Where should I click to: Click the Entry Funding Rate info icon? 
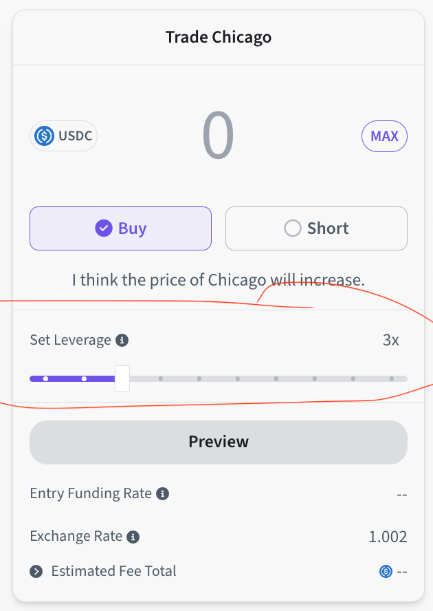pos(163,493)
